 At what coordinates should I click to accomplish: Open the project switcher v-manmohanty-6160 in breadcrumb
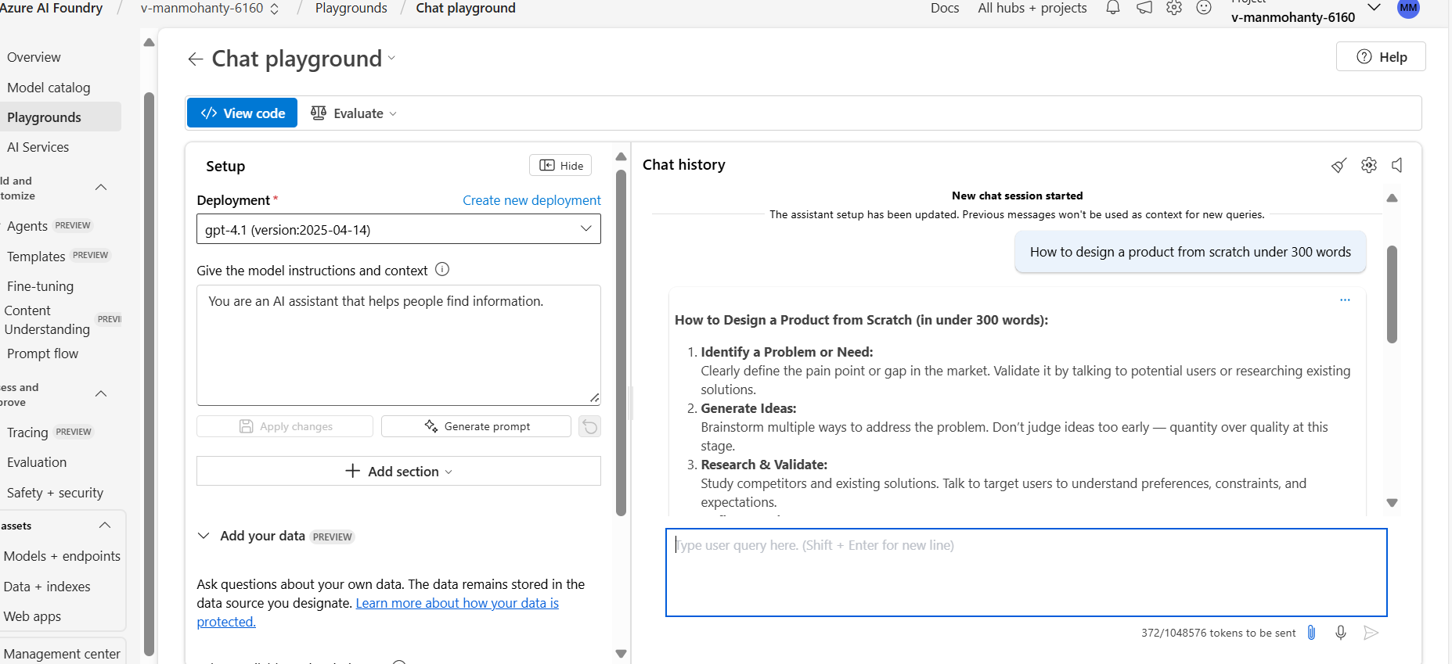point(209,9)
